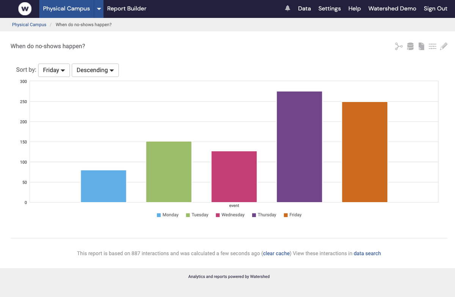Screen dimensions: 455x297
Task: Select the export data icon
Action: [410, 46]
